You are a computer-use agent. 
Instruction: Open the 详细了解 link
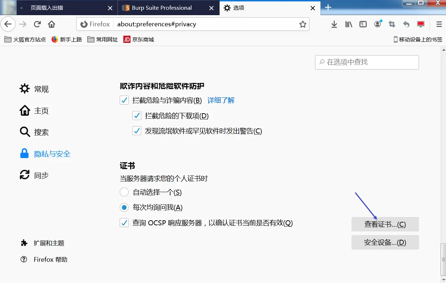tap(220, 100)
